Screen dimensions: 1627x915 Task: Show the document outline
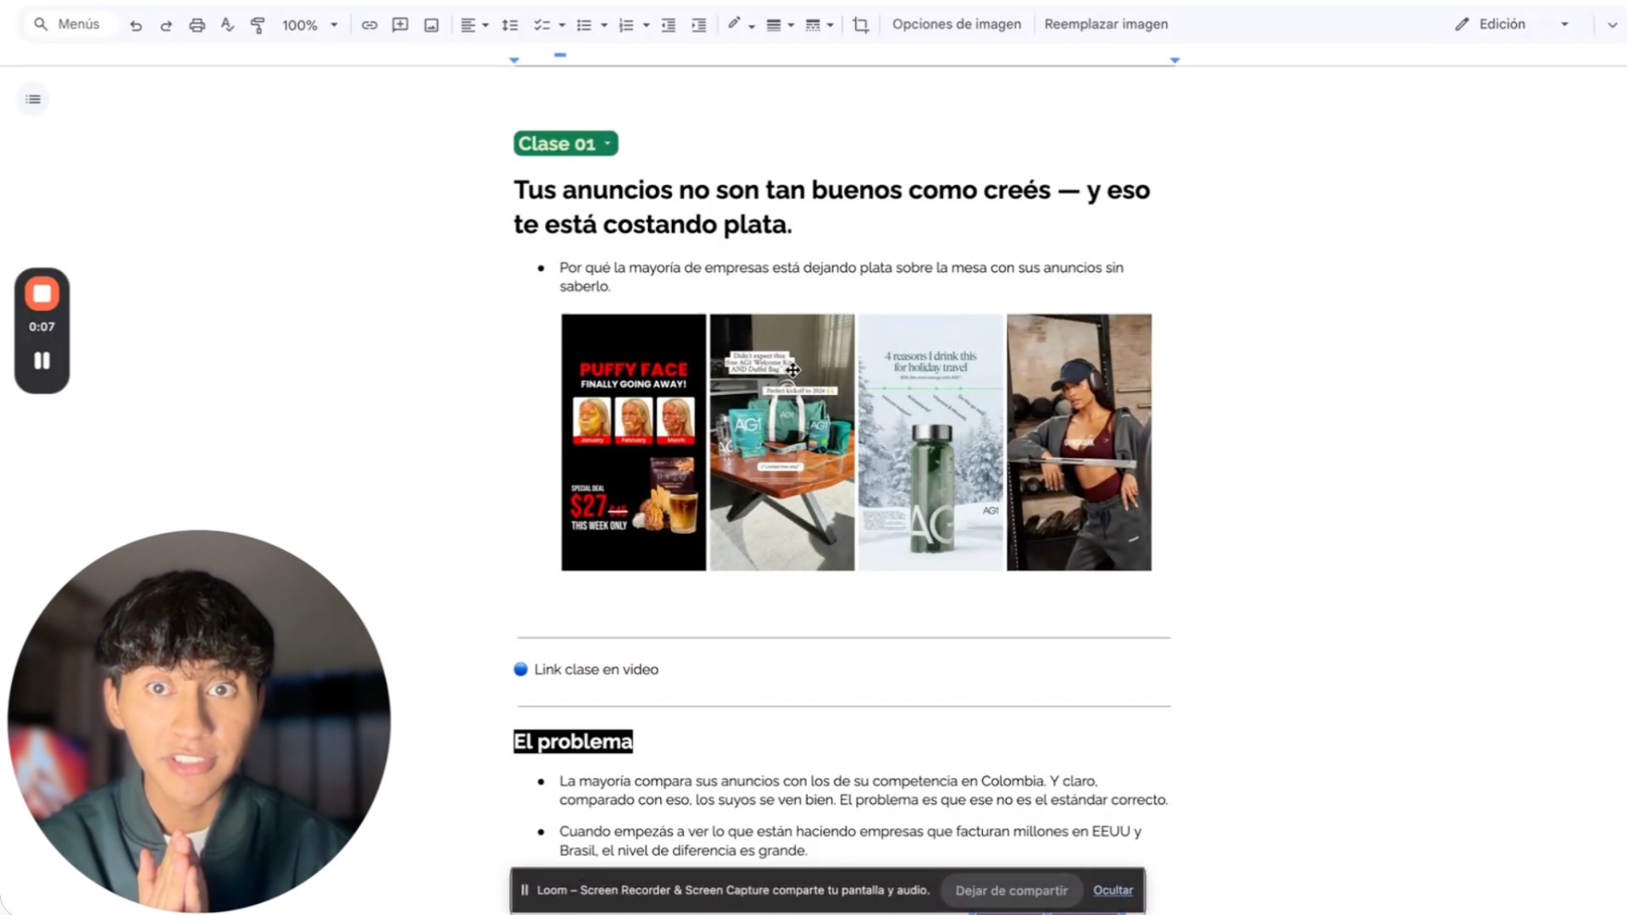[x=33, y=99]
